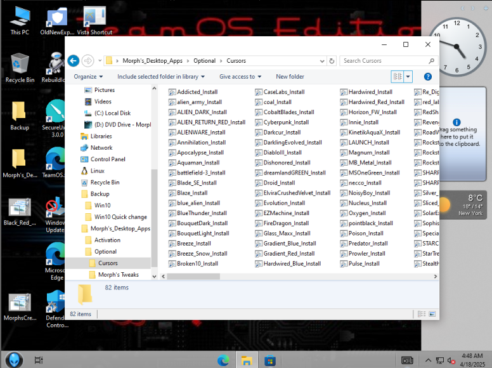Click the blue Help icon
Viewport: 492px width, 368px height.
[x=428, y=77]
